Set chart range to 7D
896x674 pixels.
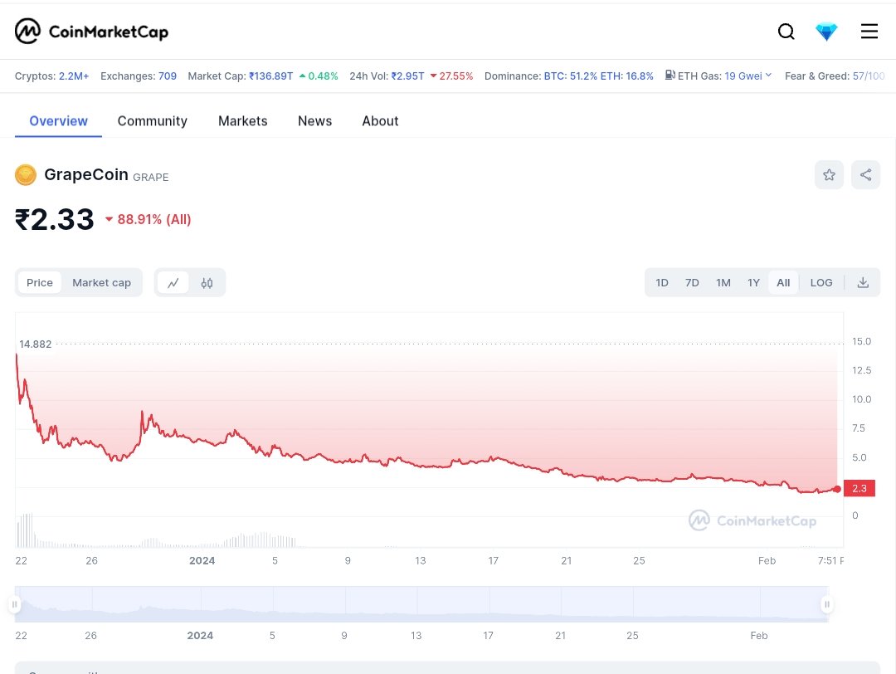click(x=692, y=283)
